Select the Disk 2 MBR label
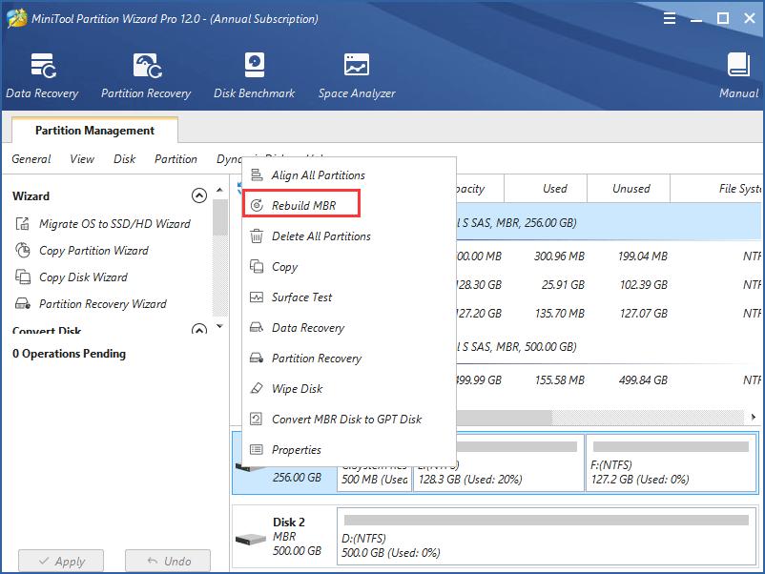 284,537
